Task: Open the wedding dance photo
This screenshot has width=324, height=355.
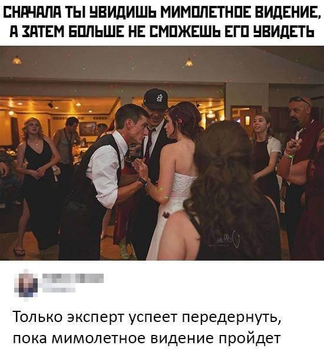Action: tap(162, 153)
